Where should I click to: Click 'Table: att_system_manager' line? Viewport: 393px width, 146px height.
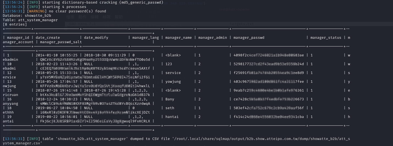click(30, 20)
